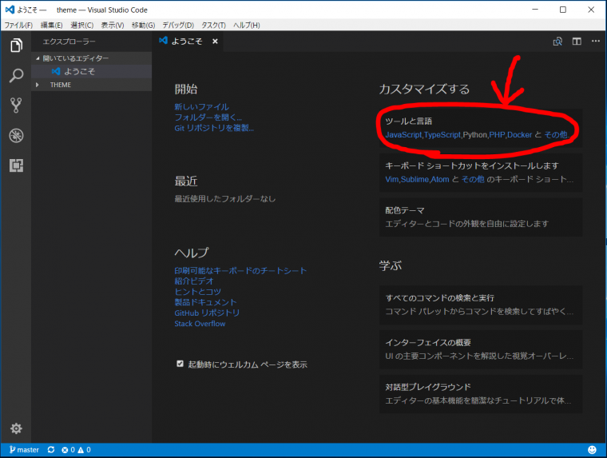Open the editor more actions ellipsis
The height and width of the screenshot is (458, 607).
596,41
